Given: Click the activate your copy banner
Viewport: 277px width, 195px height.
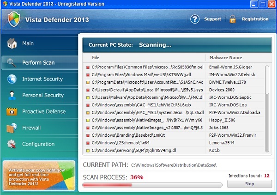Looking at the screenshot, I should 39,176.
